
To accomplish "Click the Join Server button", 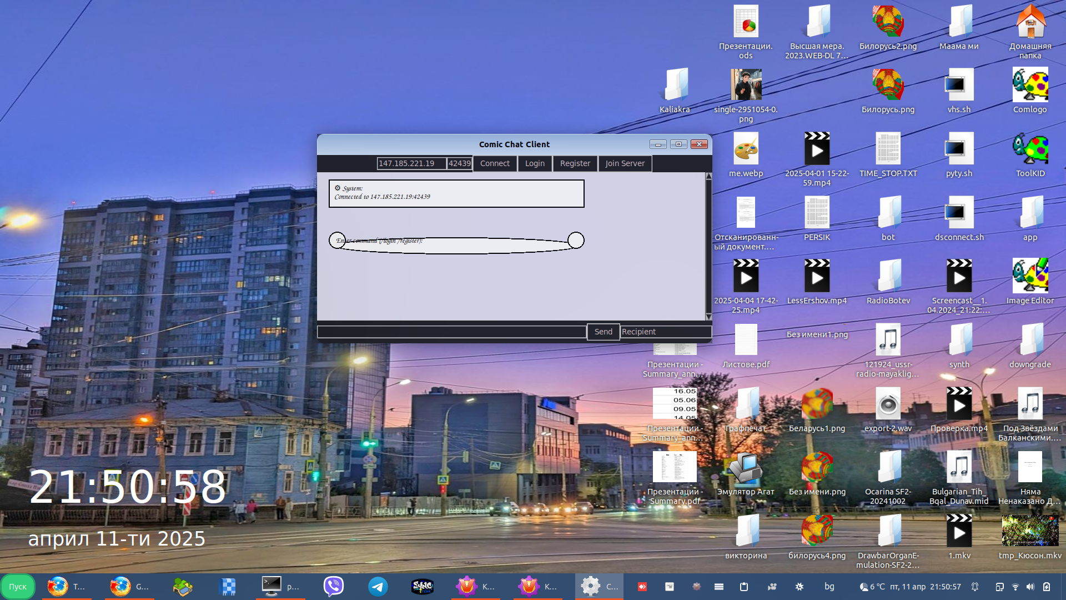I will click(625, 163).
